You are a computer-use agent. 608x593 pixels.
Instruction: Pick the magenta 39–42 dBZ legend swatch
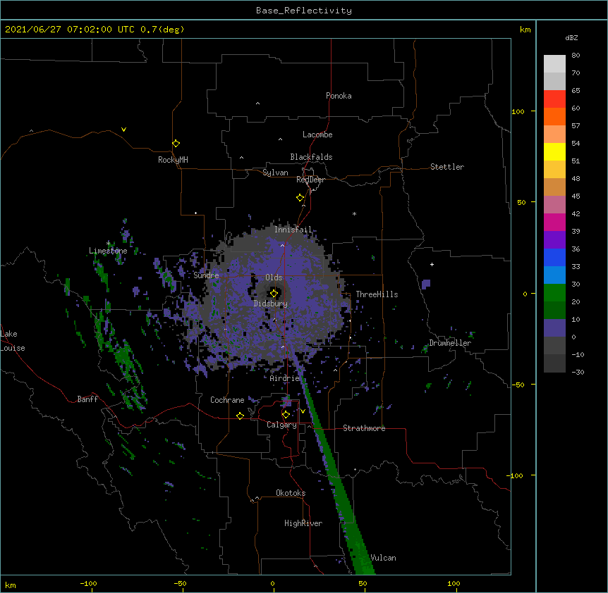(554, 222)
